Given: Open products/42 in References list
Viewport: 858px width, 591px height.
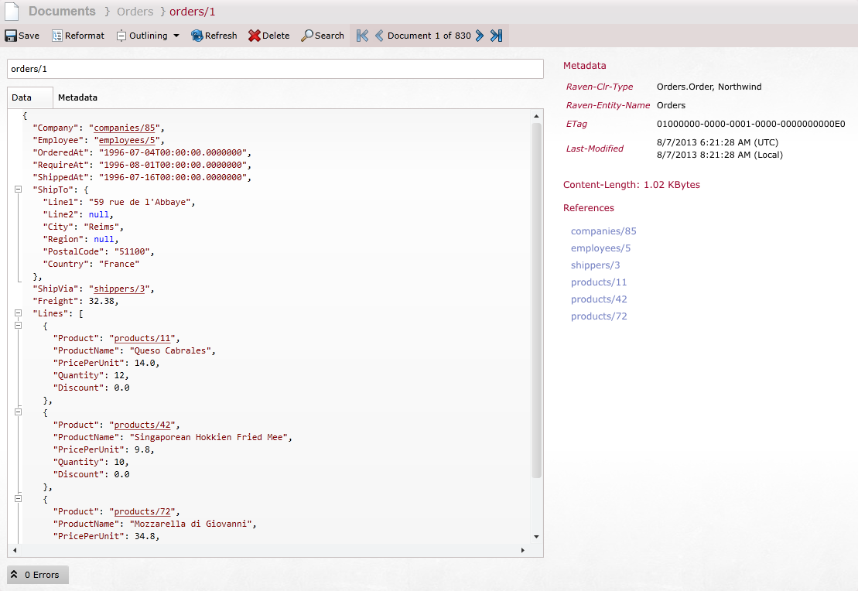Looking at the screenshot, I should [x=599, y=299].
